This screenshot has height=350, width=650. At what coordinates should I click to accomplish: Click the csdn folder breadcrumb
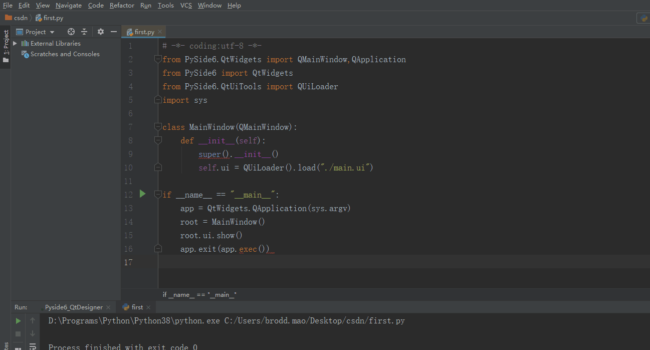pyautogui.click(x=17, y=18)
